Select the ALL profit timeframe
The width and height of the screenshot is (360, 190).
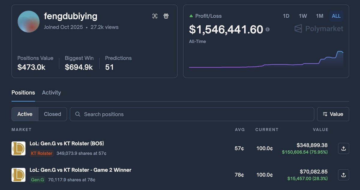pos(336,16)
